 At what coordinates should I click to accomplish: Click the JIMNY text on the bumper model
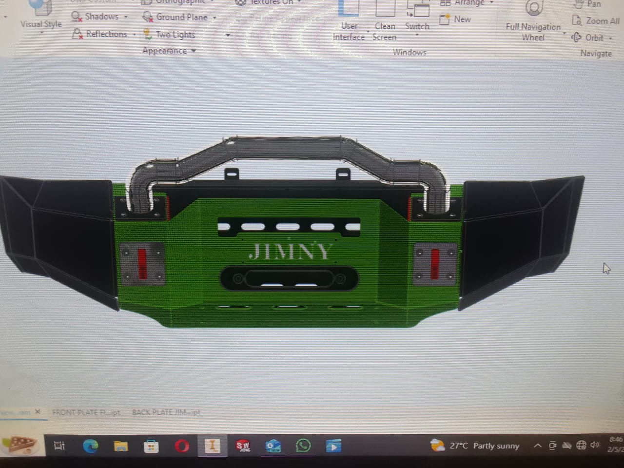(x=290, y=252)
